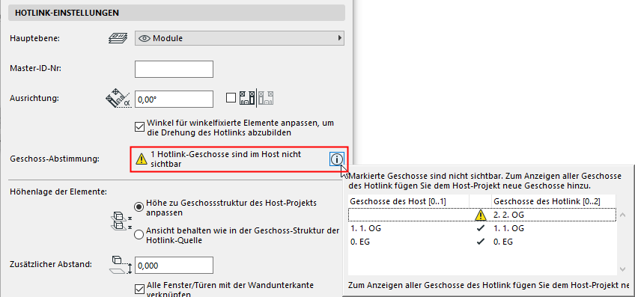Image resolution: width=635 pixels, height=297 pixels.
Task: Select the greyed mirrored module icon
Action: point(266,98)
